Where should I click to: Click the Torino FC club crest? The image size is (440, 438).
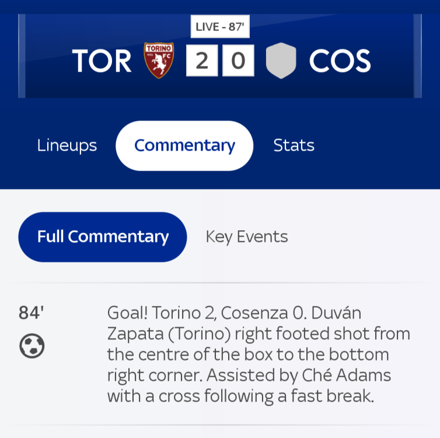pos(159,61)
